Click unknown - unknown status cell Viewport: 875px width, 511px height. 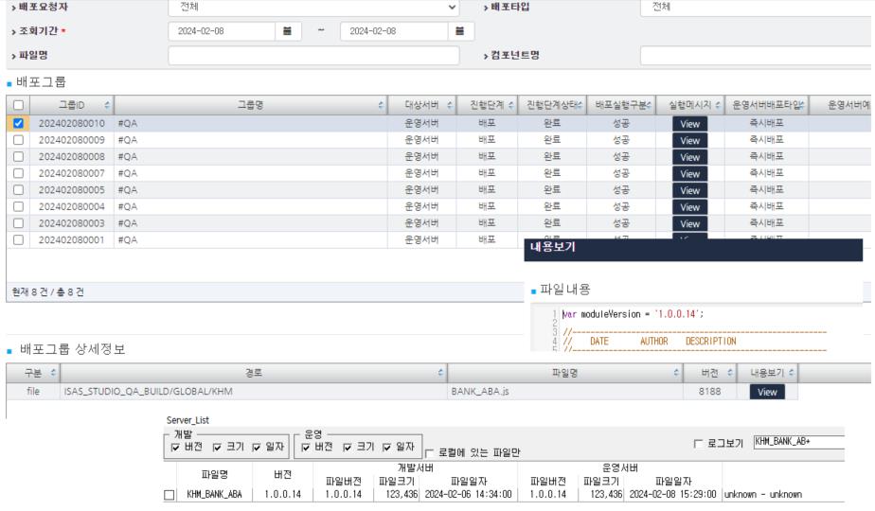(x=763, y=494)
